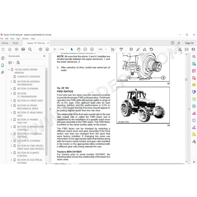Zoom in with the plus icon
This screenshot has width=197, height=197.
point(92,49)
